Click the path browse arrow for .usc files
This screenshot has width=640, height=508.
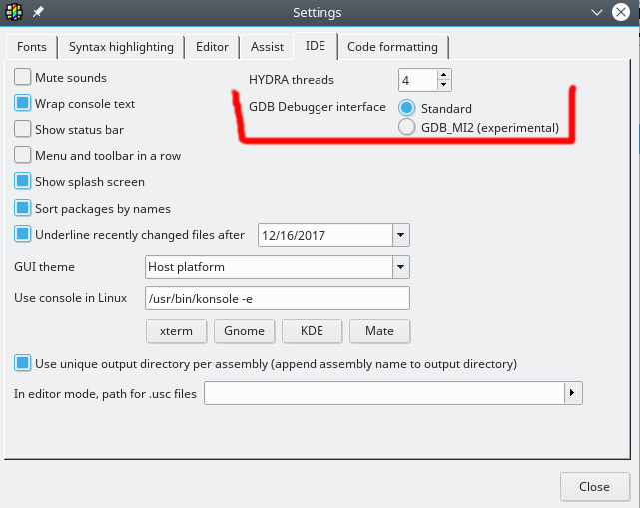pyautogui.click(x=573, y=393)
